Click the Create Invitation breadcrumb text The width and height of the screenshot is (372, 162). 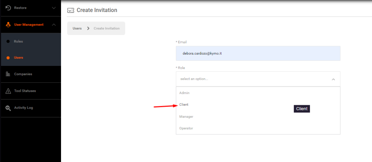pyautogui.click(x=106, y=28)
